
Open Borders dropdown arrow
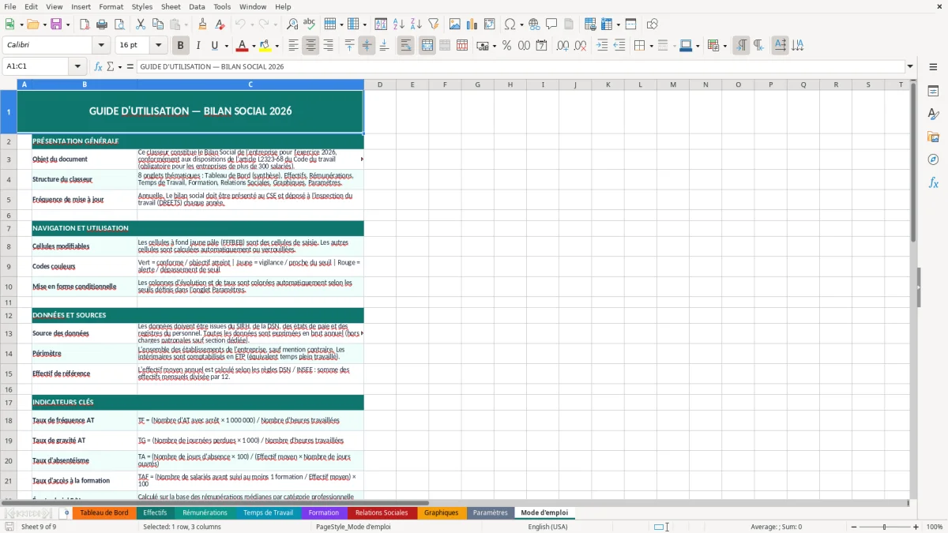[651, 46]
